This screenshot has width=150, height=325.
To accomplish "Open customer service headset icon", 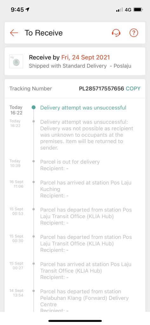I will (116, 33).
